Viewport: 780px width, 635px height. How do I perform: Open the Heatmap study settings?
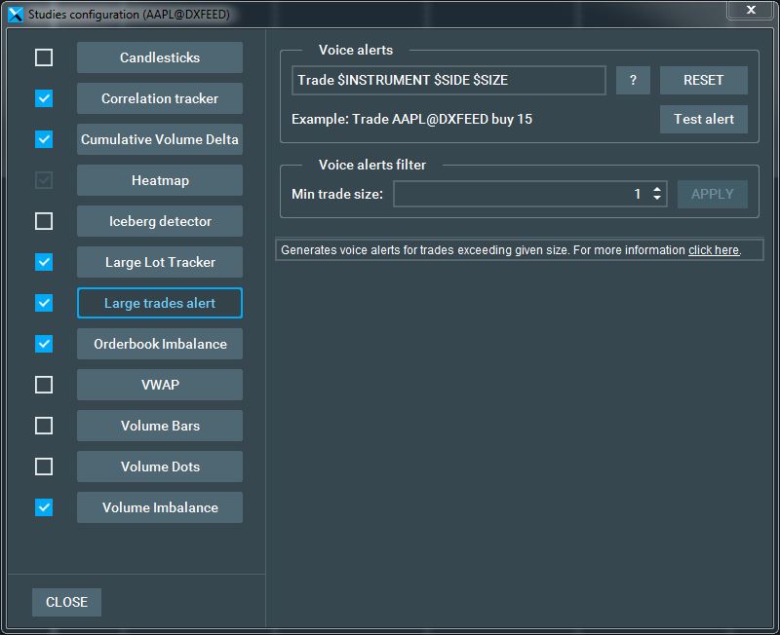[159, 180]
